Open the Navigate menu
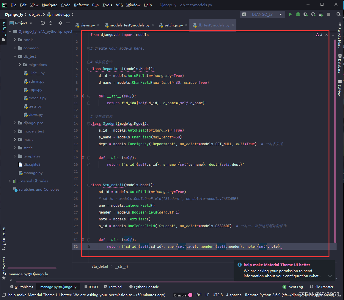This screenshot has height=300, width=344. pyautogui.click(x=50, y=5)
